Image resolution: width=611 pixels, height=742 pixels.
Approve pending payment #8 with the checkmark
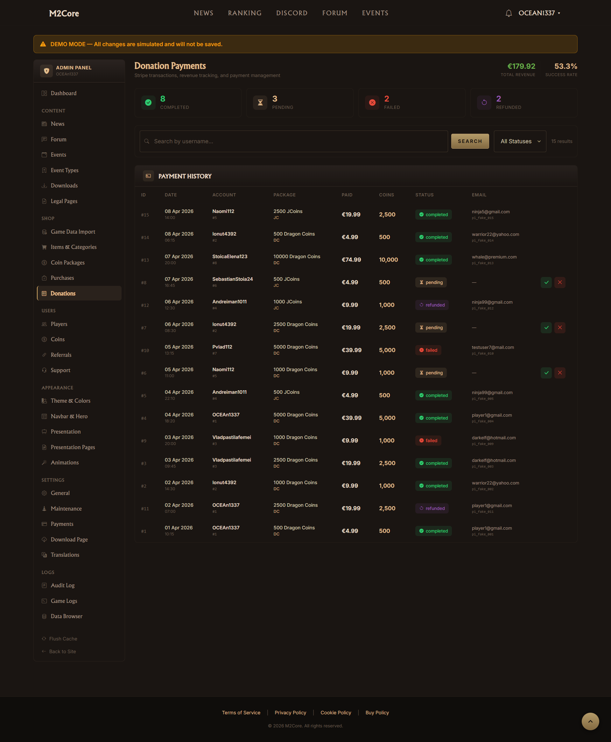(546, 282)
